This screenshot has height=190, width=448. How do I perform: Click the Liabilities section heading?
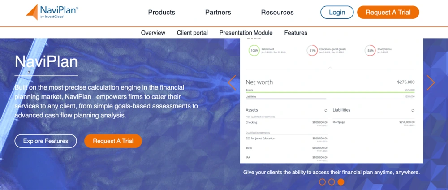pyautogui.click(x=341, y=110)
